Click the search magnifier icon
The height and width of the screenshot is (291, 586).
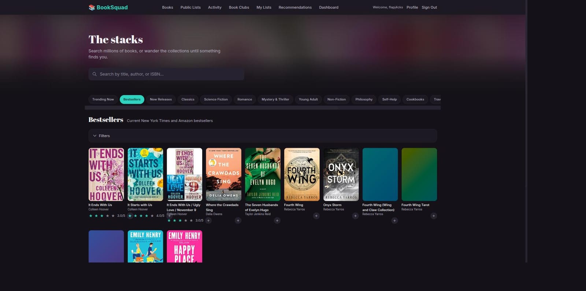94,74
